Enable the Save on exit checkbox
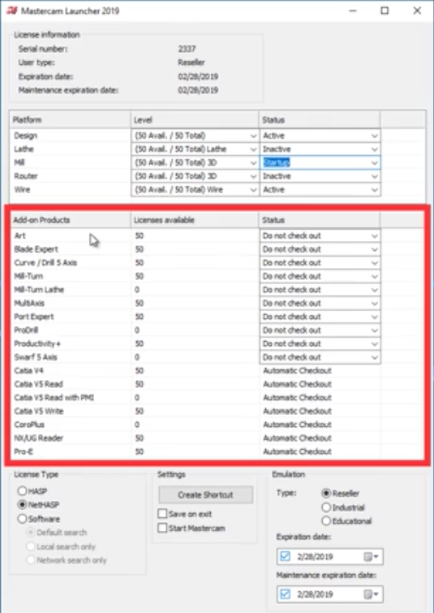Screen dimensions: 434x613 pos(162,514)
